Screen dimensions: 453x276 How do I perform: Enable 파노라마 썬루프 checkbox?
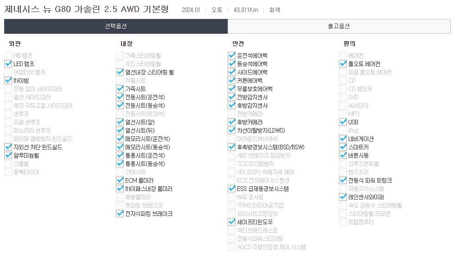tap(8, 130)
